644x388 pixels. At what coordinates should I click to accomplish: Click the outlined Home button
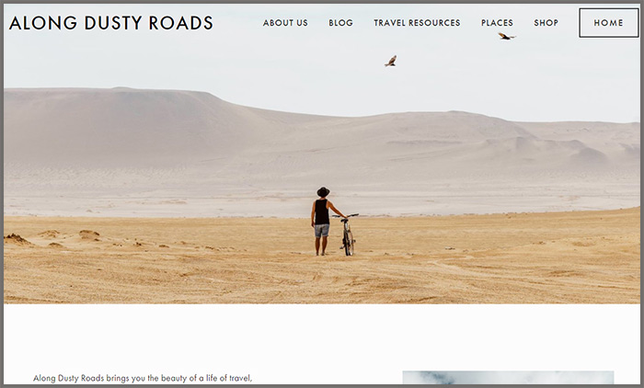tap(609, 23)
